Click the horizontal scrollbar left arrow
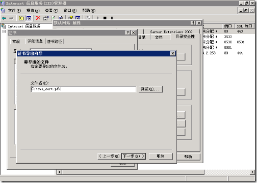The width and height of the screenshot is (257, 183). pyautogui.click(x=59, y=172)
